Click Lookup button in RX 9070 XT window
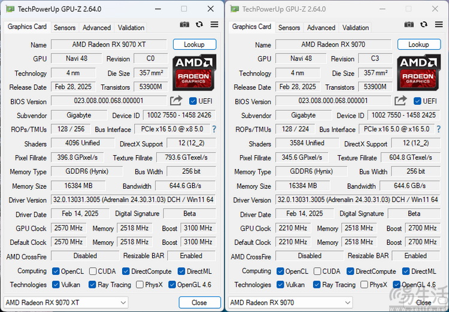This screenshot has width=449, height=312. coord(195,44)
